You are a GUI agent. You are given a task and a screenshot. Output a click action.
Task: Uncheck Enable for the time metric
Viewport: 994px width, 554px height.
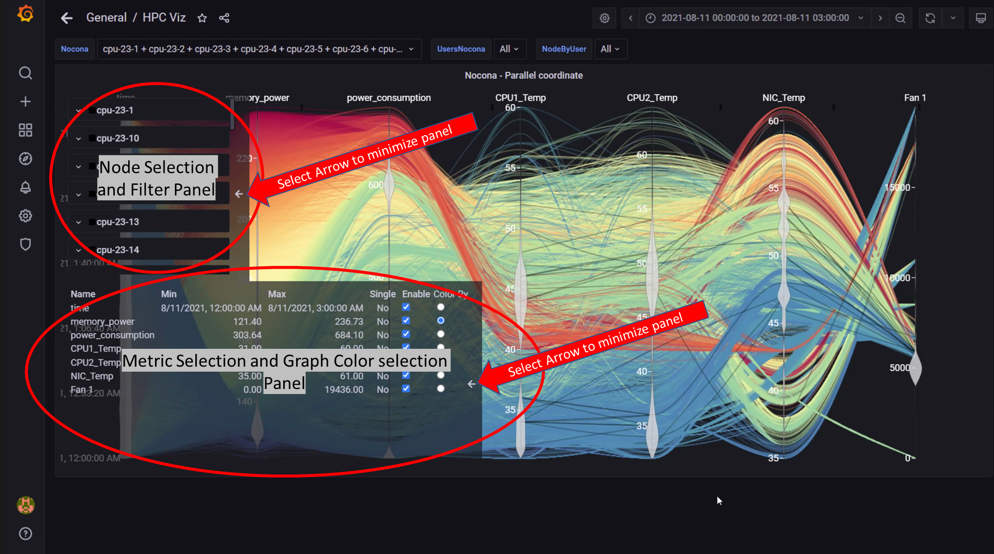click(406, 307)
